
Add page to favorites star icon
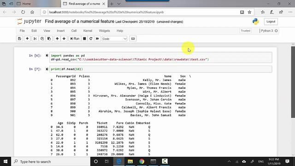tap(249, 12)
